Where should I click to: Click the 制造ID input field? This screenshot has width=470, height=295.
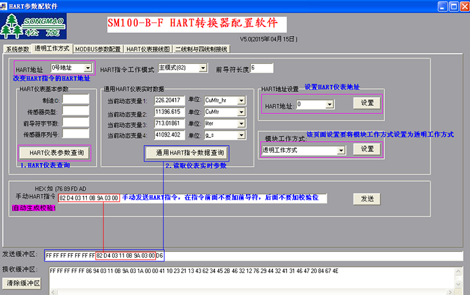point(76,99)
